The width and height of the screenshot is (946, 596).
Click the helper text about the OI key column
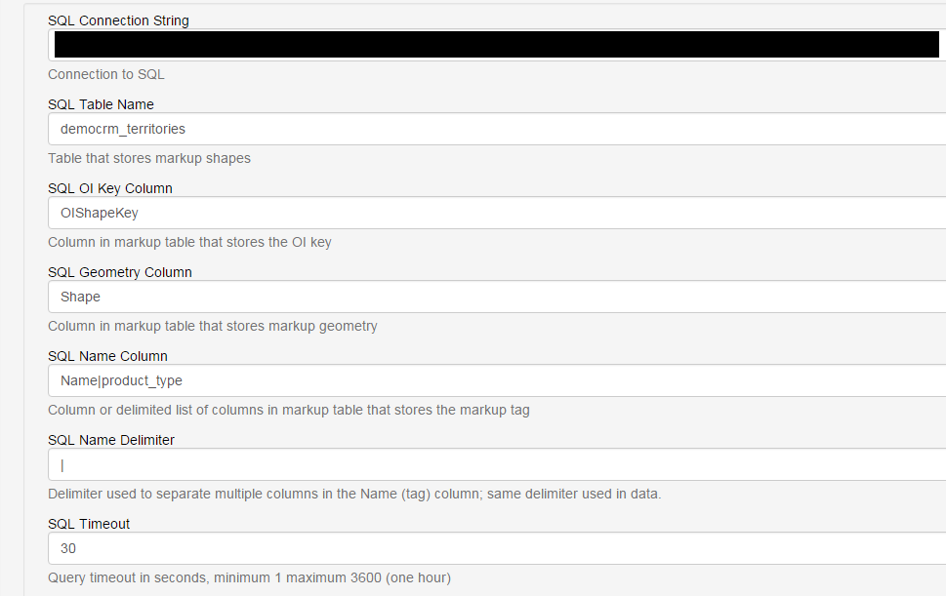pos(190,242)
